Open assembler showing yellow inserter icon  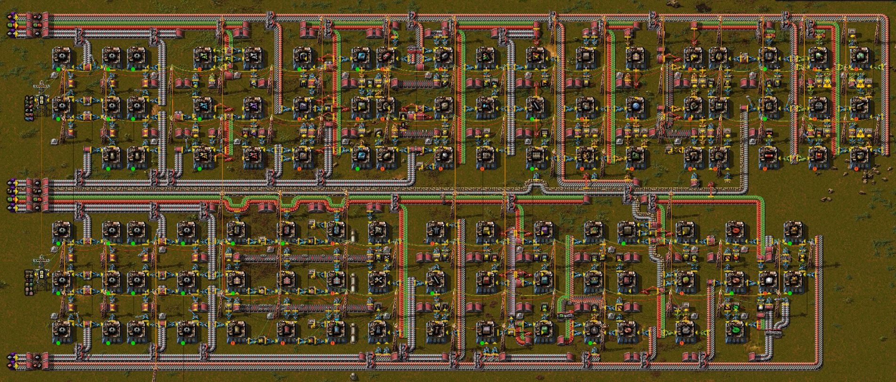click(204, 156)
